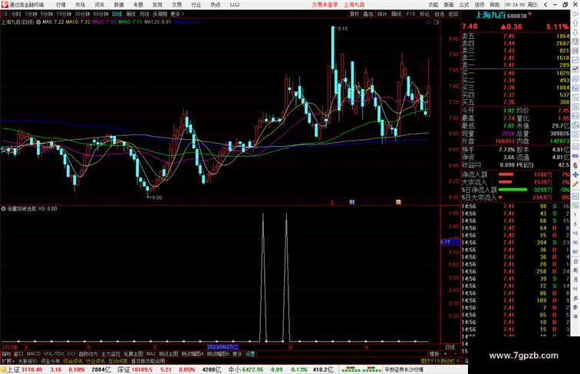Click the round icon beside the 上海九百(日线) MA label
This screenshot has width=580, height=374.
click(38, 22)
